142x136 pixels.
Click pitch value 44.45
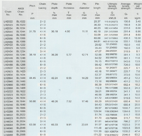[32, 78]
